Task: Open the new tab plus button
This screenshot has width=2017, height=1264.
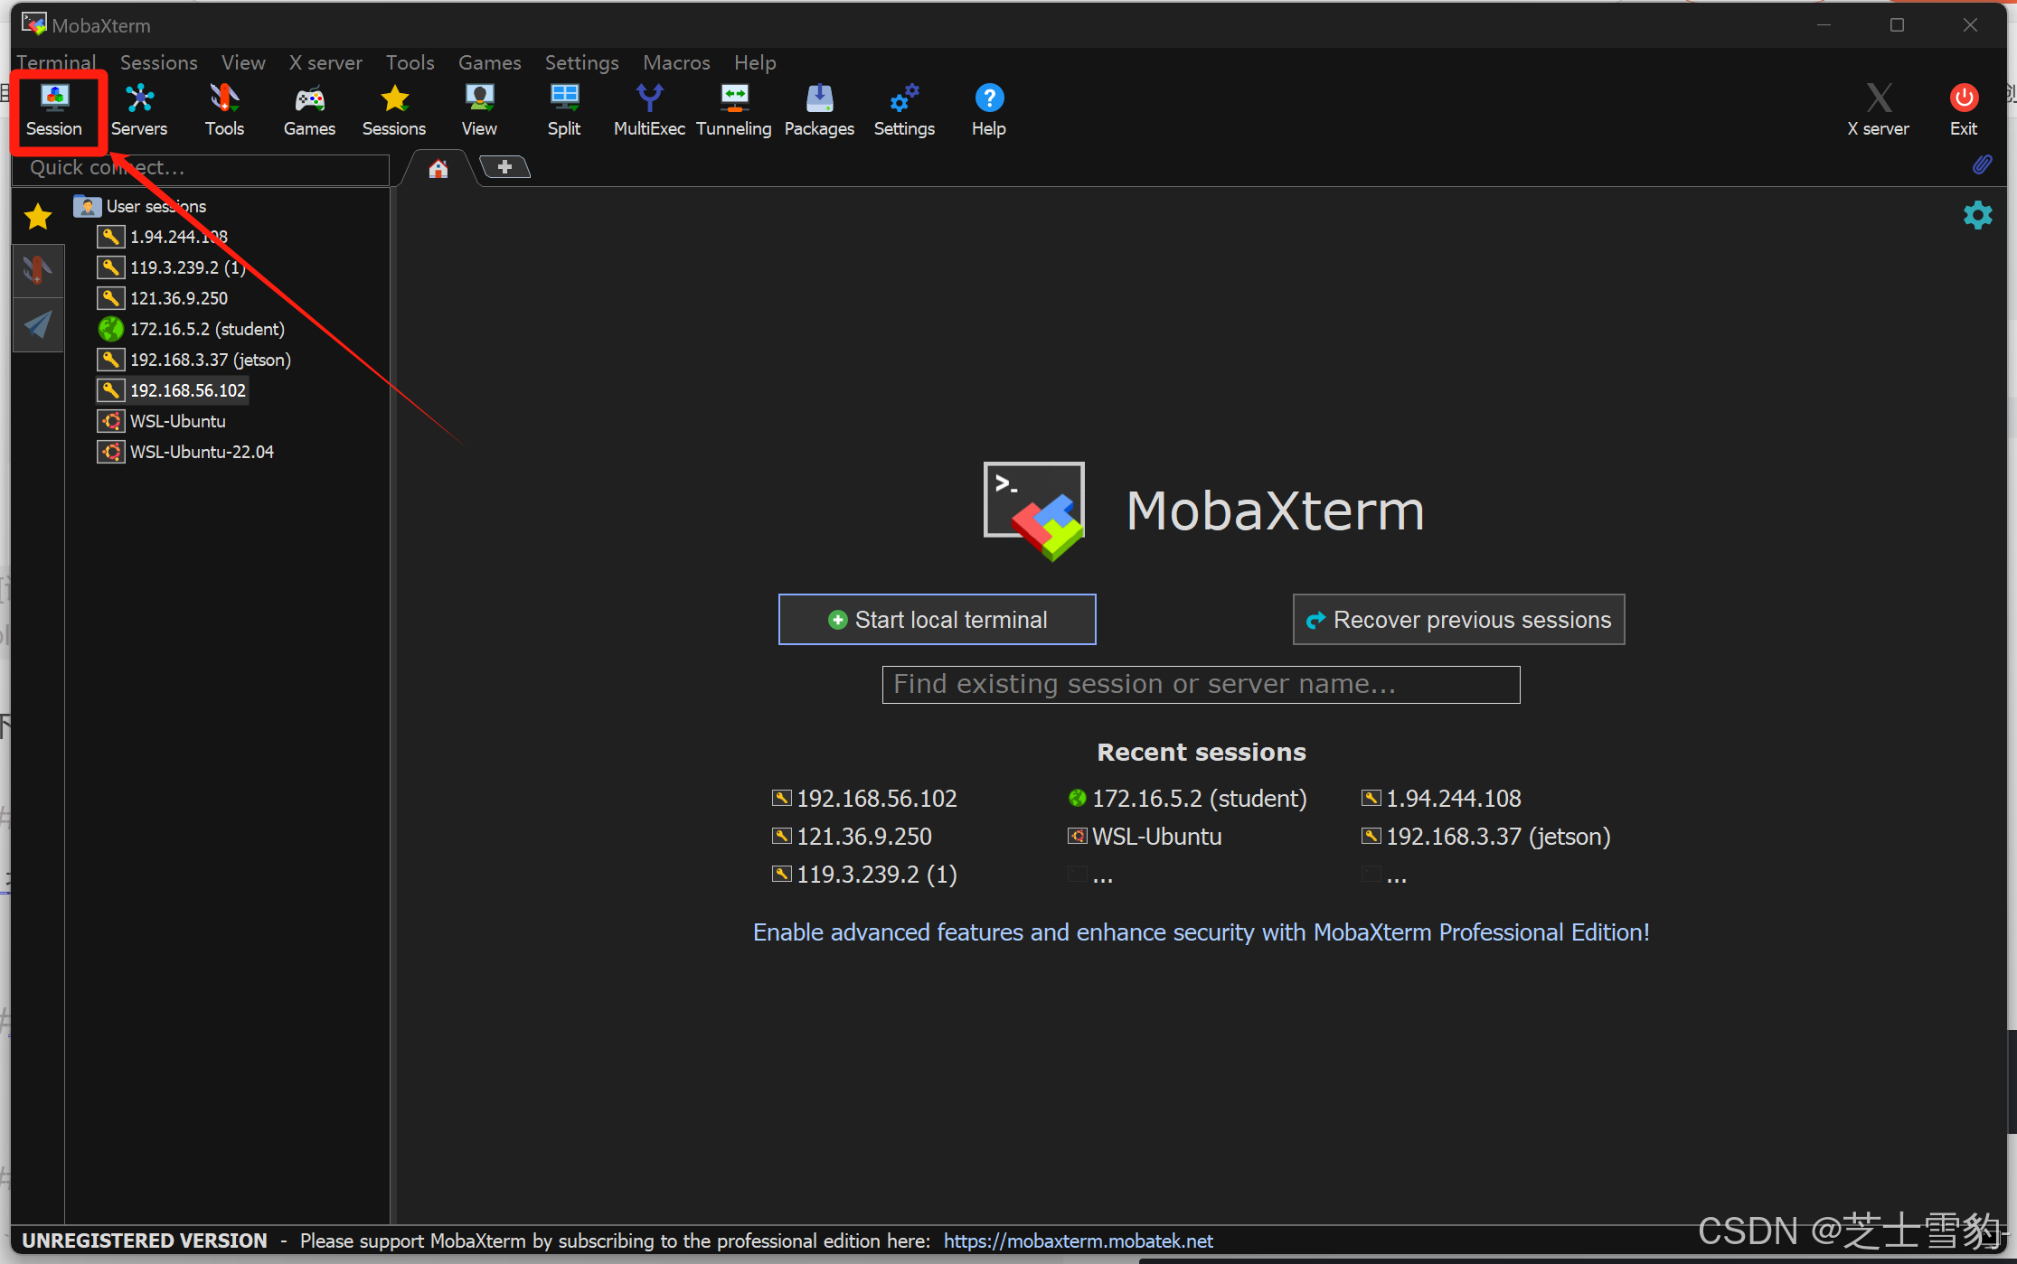Action: (x=504, y=167)
